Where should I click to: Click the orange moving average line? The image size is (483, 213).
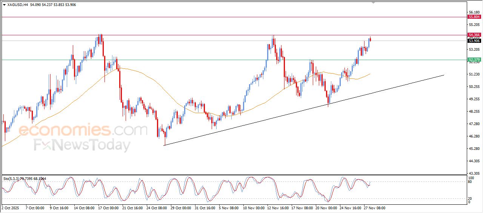pos(151,79)
